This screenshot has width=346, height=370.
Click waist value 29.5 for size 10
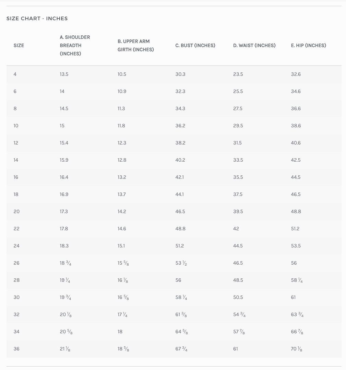click(x=238, y=126)
